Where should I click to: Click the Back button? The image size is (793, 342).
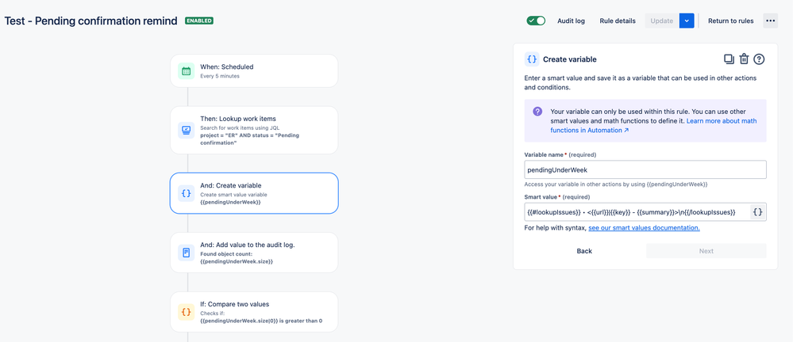click(x=584, y=251)
